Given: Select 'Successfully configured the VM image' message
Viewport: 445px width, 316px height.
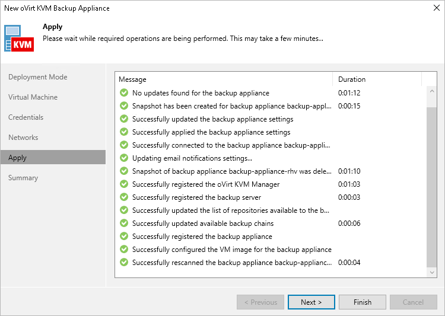Looking at the screenshot, I should click(232, 250).
